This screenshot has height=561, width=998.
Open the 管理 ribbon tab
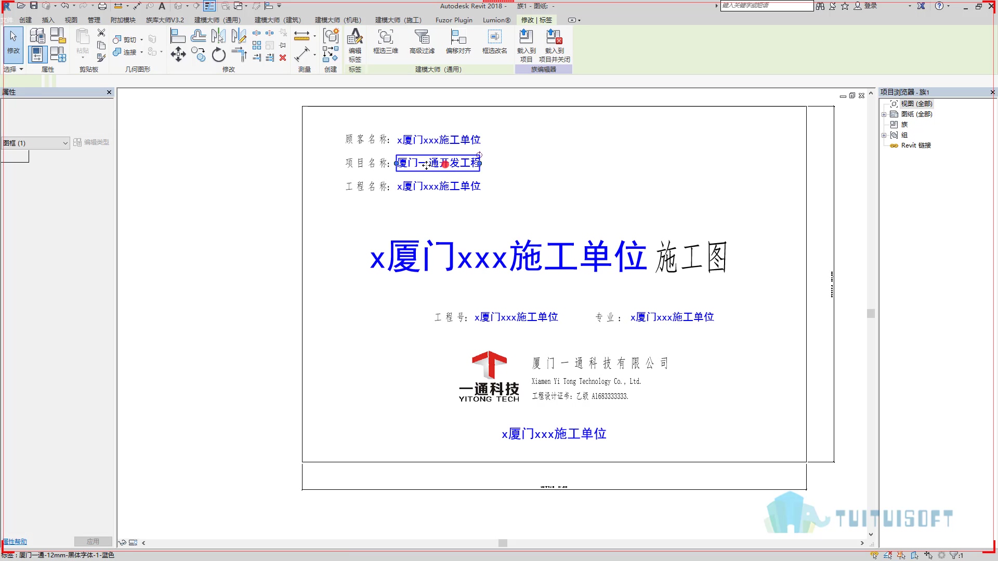tap(94, 20)
